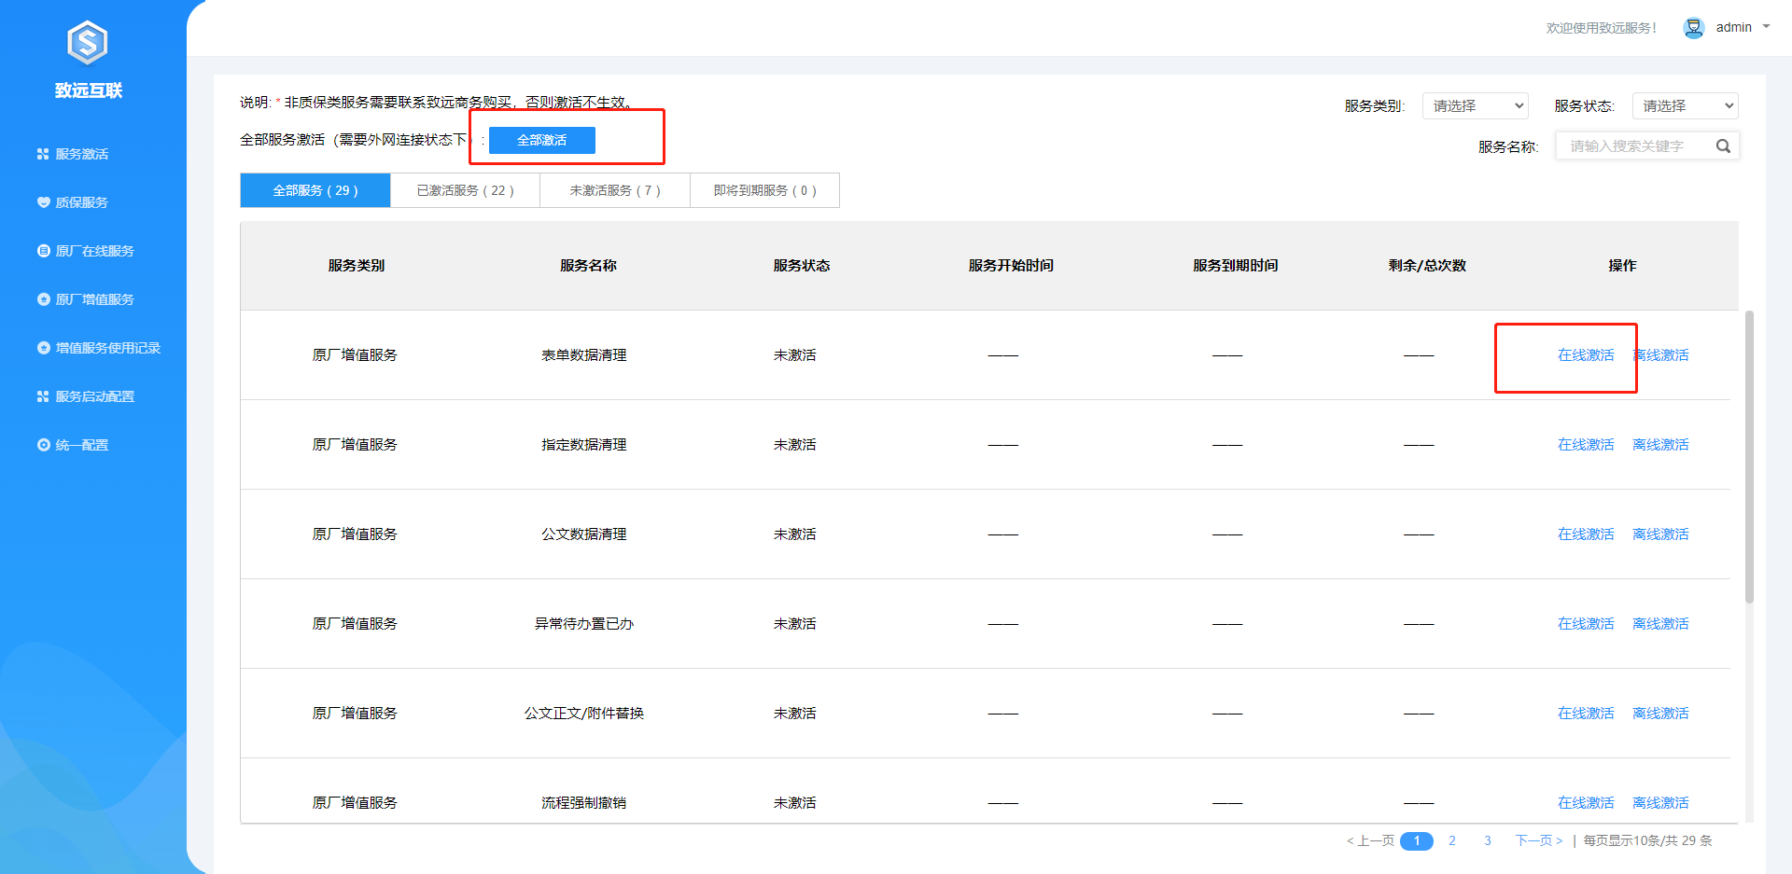This screenshot has width=1792, height=874.
Task: Open the 服务状态 dropdown
Action: (1685, 106)
